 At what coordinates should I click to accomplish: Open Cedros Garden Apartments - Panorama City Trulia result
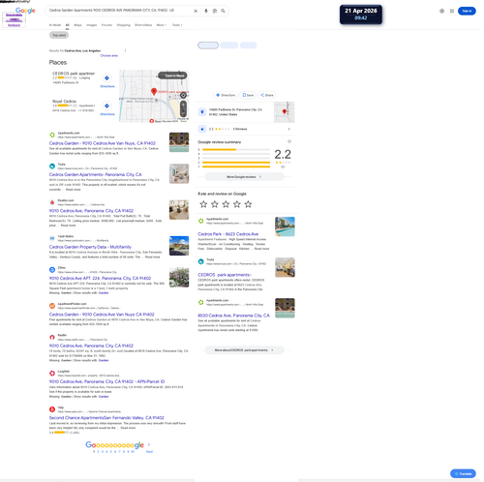[x=96, y=174]
